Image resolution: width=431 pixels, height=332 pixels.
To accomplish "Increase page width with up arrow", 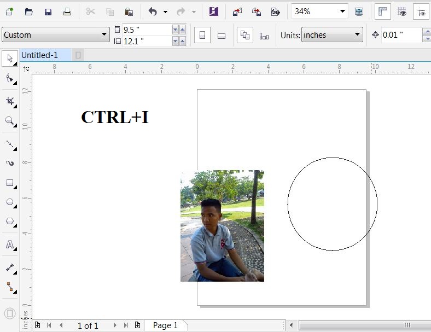I will 183,30.
